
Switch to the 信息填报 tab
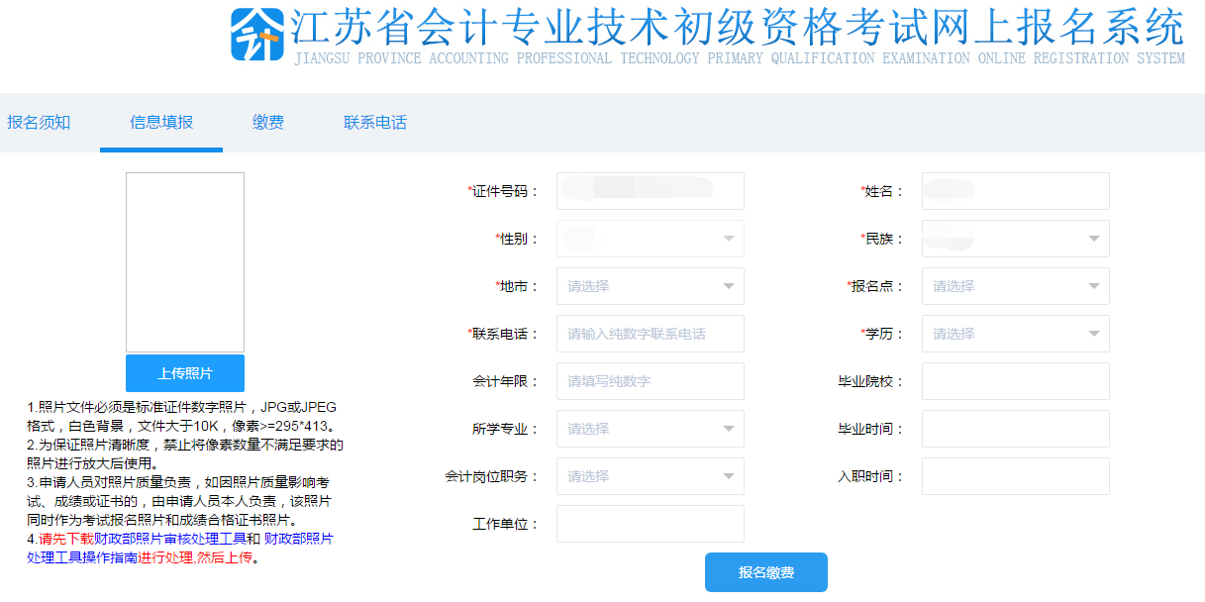160,122
